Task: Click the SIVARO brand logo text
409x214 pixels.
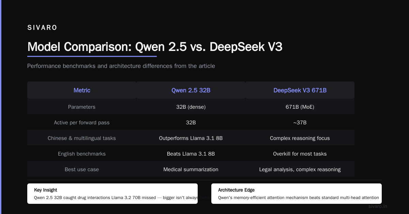Action: pos(42,28)
